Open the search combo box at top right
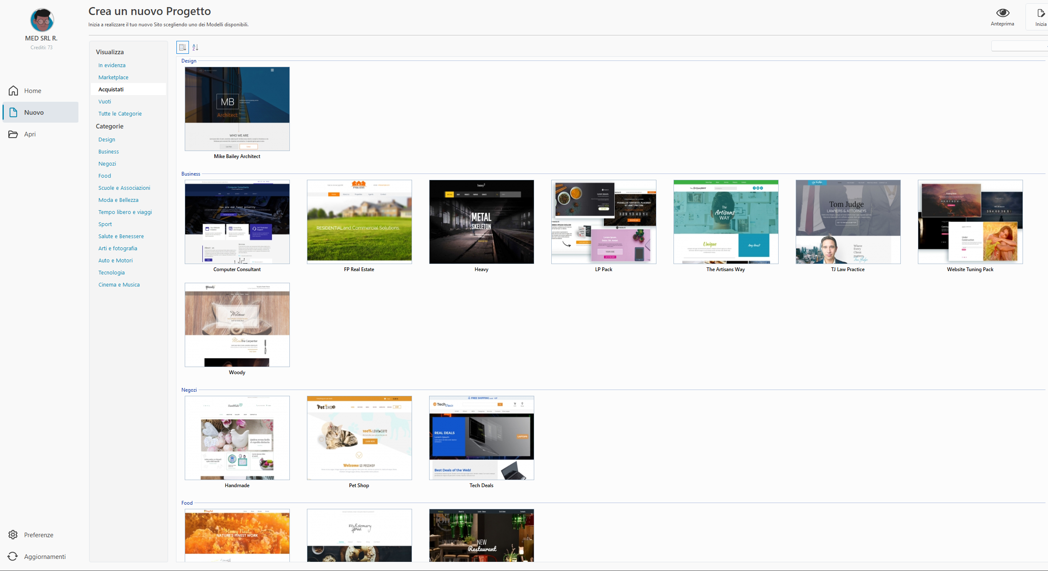This screenshot has height=571, width=1048. pos(1019,46)
